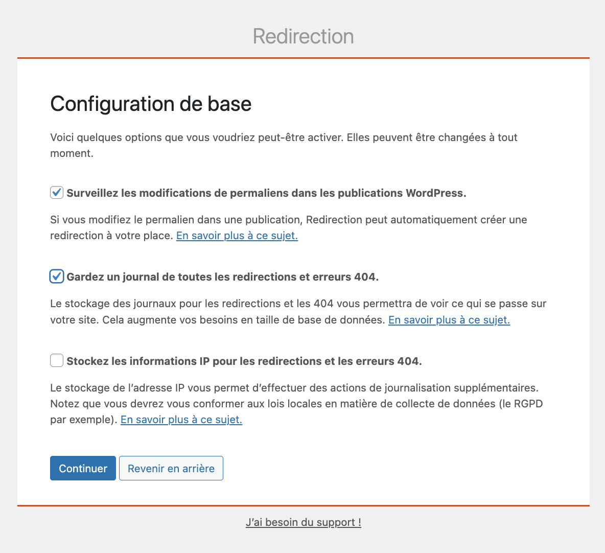Viewport: 605px width, 553px height.
Task: Click Continuer to proceed with setup
Action: (83, 468)
